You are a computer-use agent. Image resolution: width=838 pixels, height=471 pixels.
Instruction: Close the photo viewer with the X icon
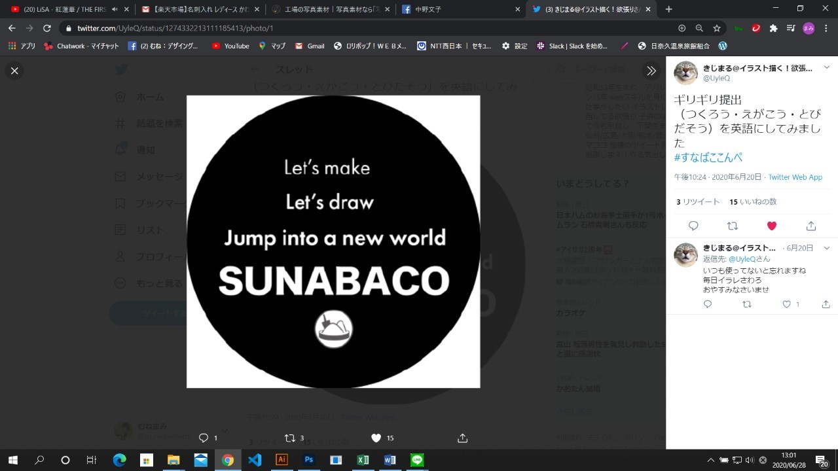click(14, 71)
